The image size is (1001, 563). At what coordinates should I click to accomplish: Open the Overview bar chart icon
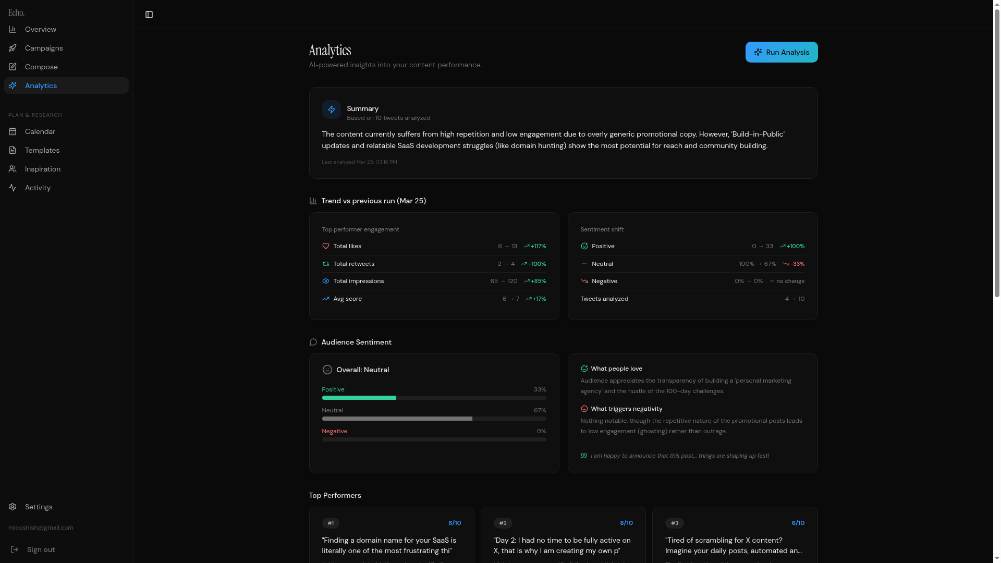[13, 29]
